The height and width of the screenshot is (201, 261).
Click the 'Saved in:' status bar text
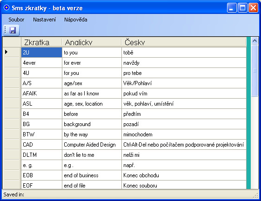point(14,194)
